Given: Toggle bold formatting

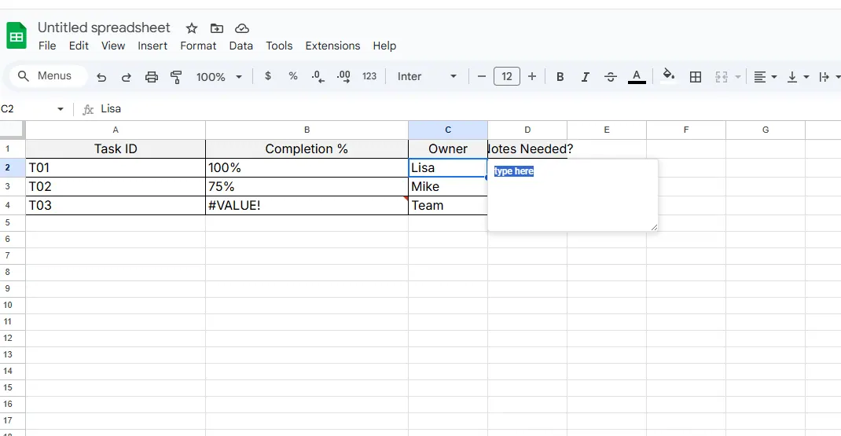Looking at the screenshot, I should [560, 77].
